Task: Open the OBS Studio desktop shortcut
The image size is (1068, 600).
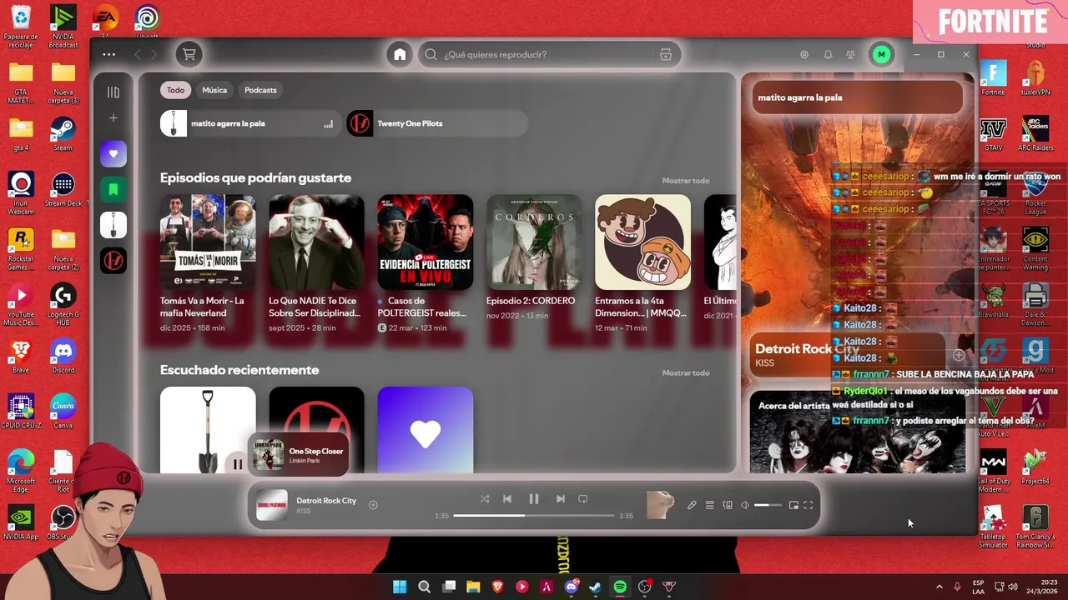Action: point(62,523)
